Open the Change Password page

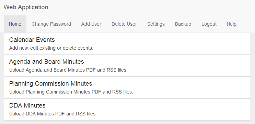[x=51, y=24]
